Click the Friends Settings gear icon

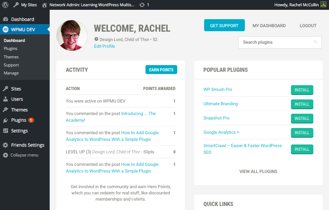point(6,145)
